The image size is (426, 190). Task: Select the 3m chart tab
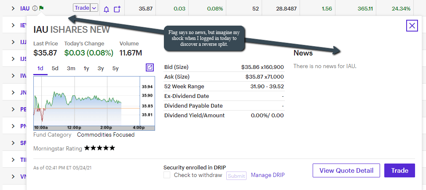point(71,68)
